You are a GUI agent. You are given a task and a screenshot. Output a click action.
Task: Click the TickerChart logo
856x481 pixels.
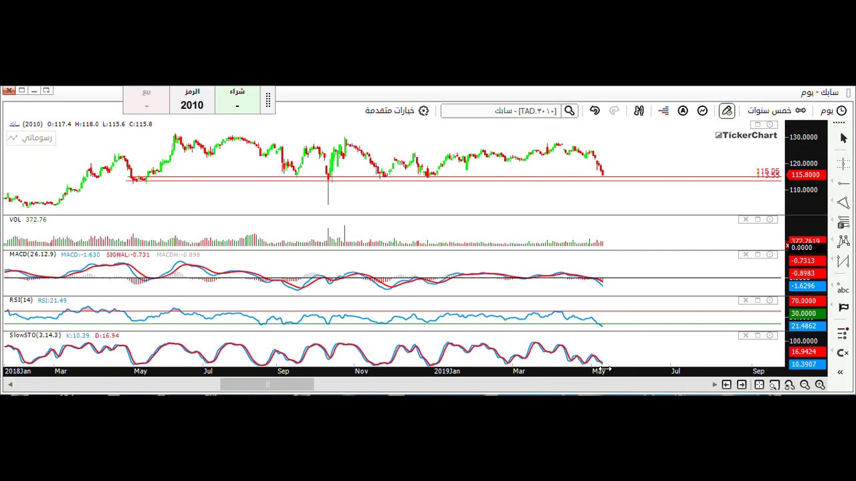[746, 136]
